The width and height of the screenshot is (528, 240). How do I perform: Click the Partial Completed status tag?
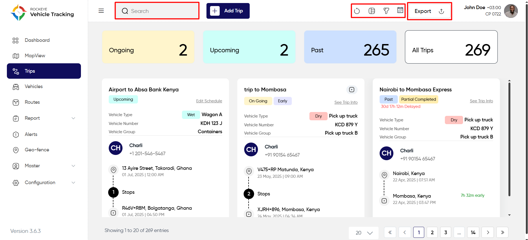coord(418,99)
